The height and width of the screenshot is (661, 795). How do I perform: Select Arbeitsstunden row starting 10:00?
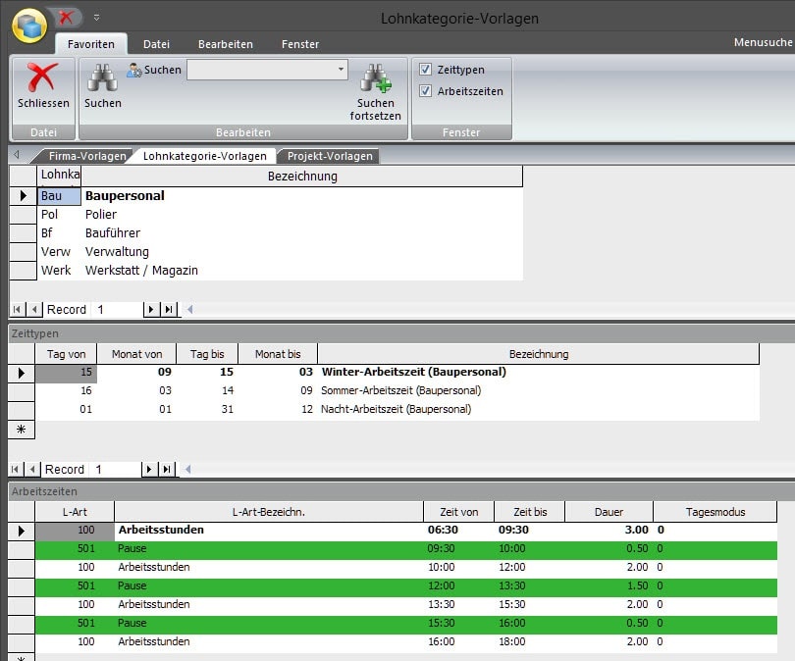406,567
